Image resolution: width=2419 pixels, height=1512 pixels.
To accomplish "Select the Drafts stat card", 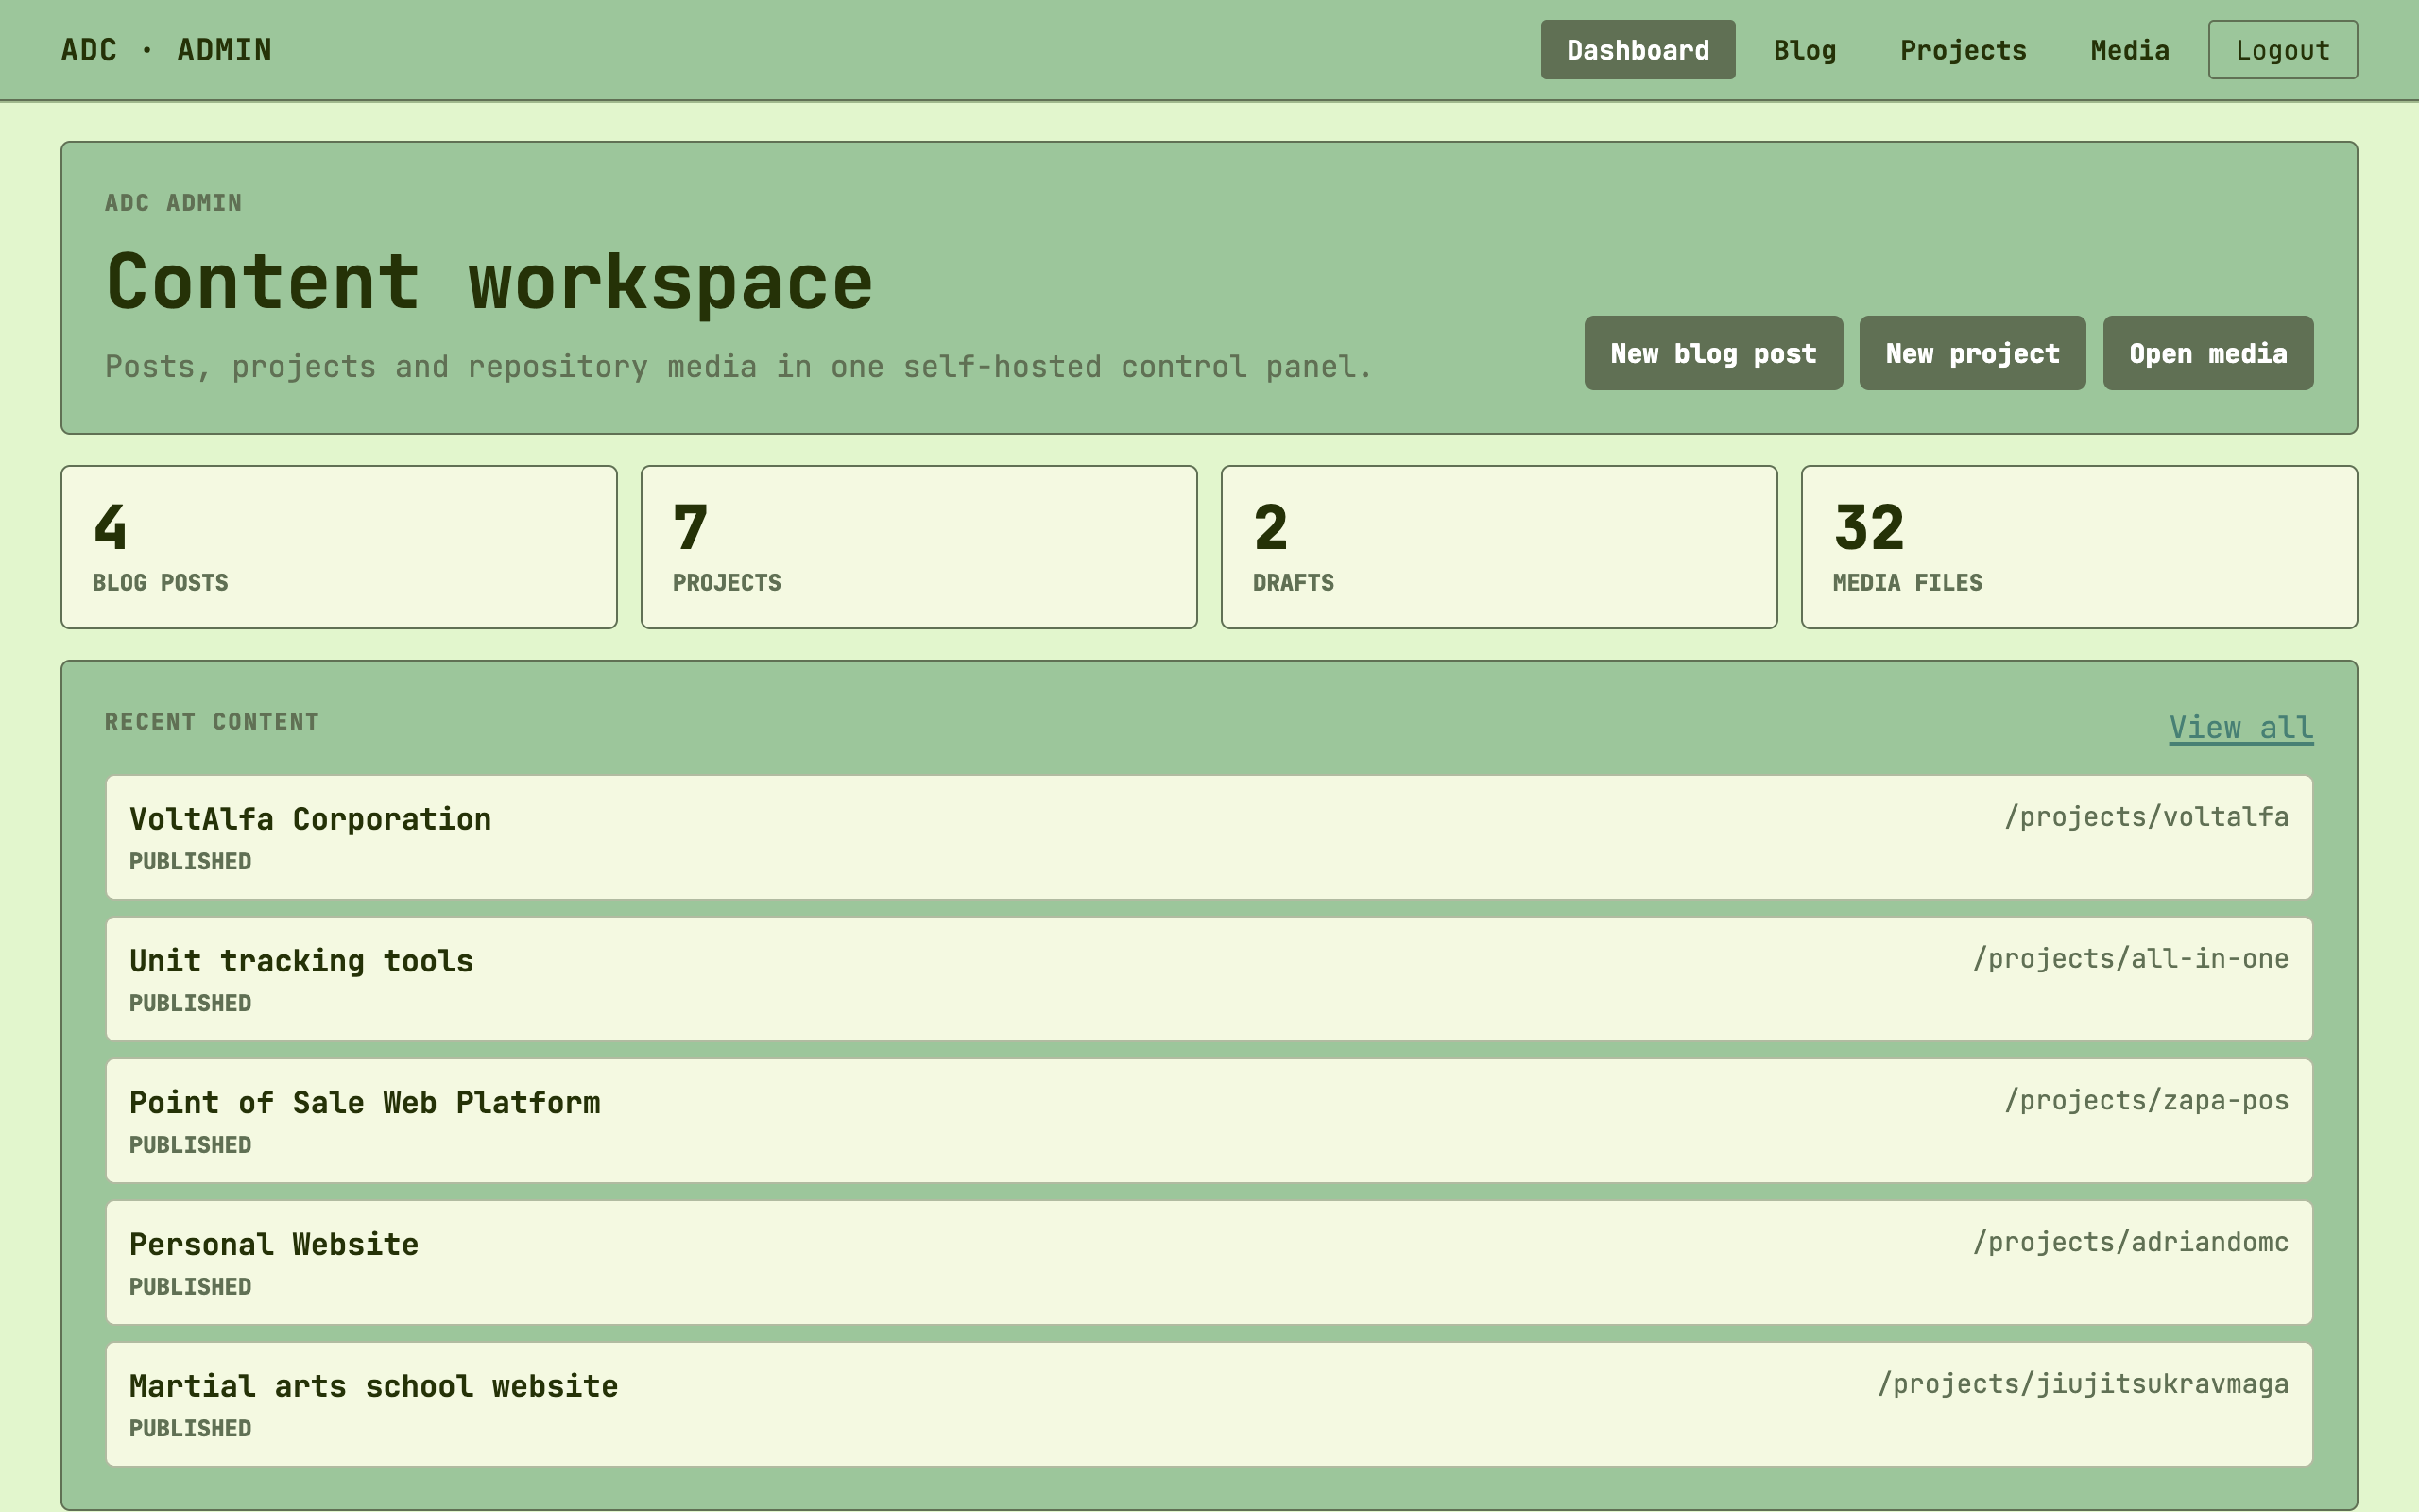I will [x=1499, y=547].
